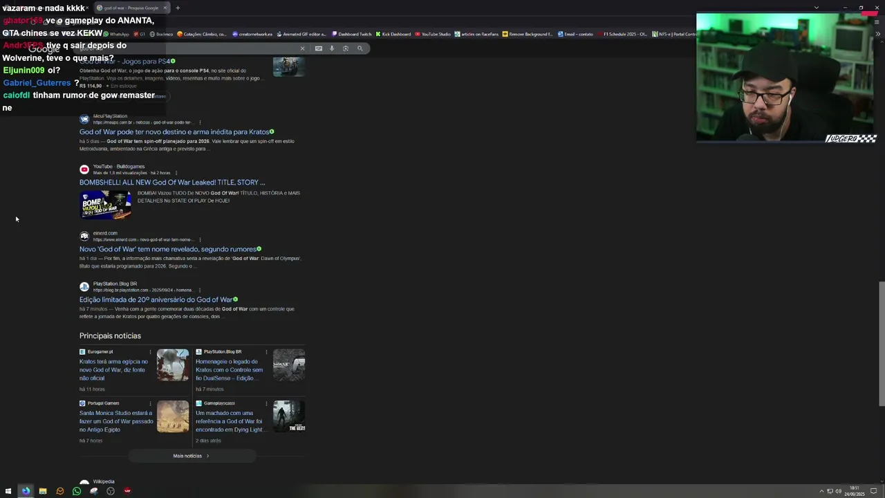This screenshot has width=885, height=498.
Task: Open 'God of War - Jogos para PS4' result
Action: click(x=124, y=62)
